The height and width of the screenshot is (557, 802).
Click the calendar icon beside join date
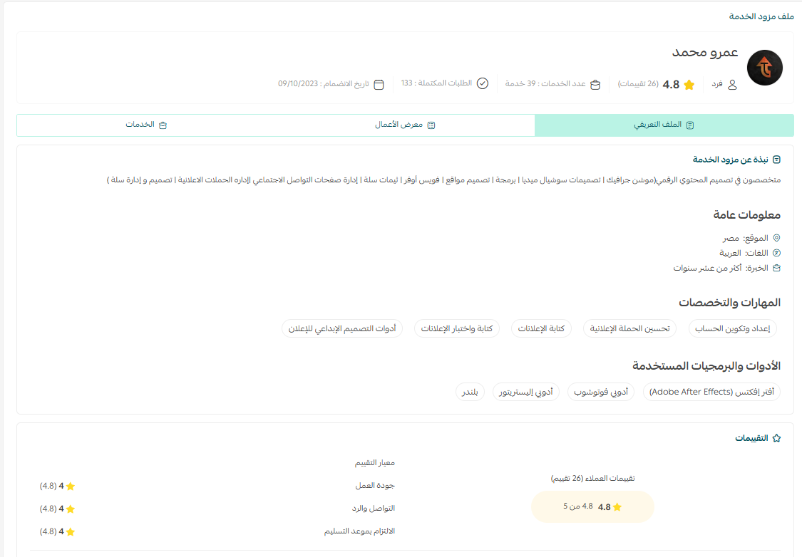[379, 84]
